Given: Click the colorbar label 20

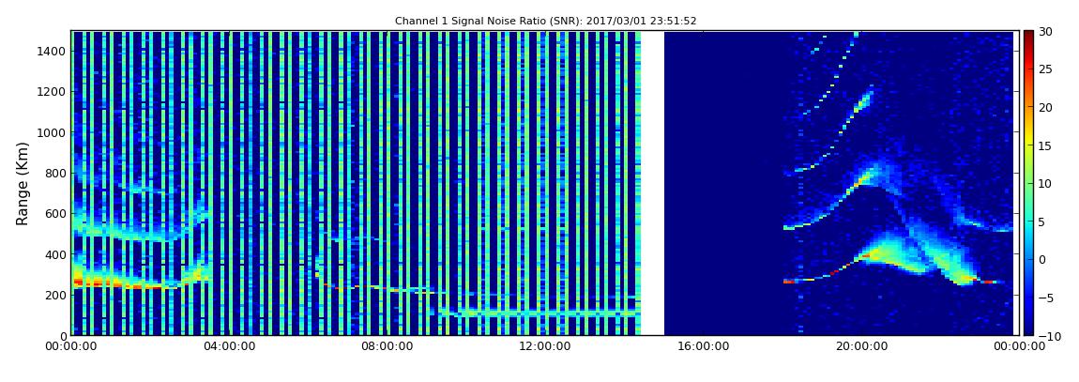Looking at the screenshot, I should click(x=1044, y=107).
